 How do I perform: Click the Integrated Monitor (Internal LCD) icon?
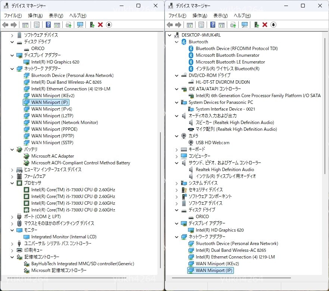(x=26, y=237)
